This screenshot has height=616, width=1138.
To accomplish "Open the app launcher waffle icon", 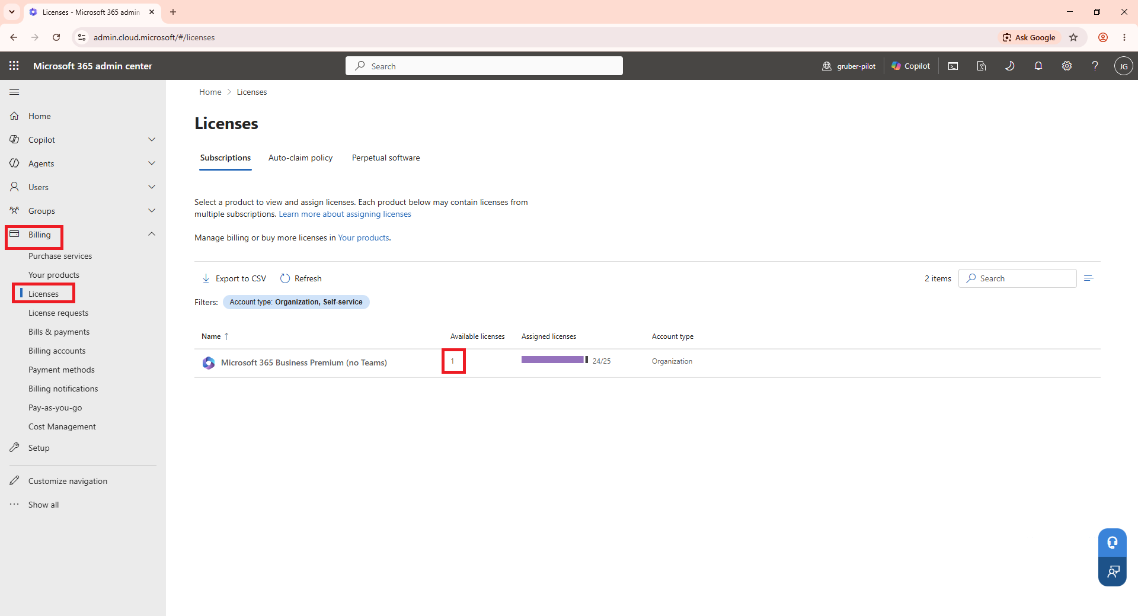I will (x=14, y=66).
